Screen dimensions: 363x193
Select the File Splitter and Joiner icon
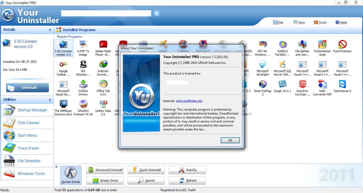coord(302,48)
